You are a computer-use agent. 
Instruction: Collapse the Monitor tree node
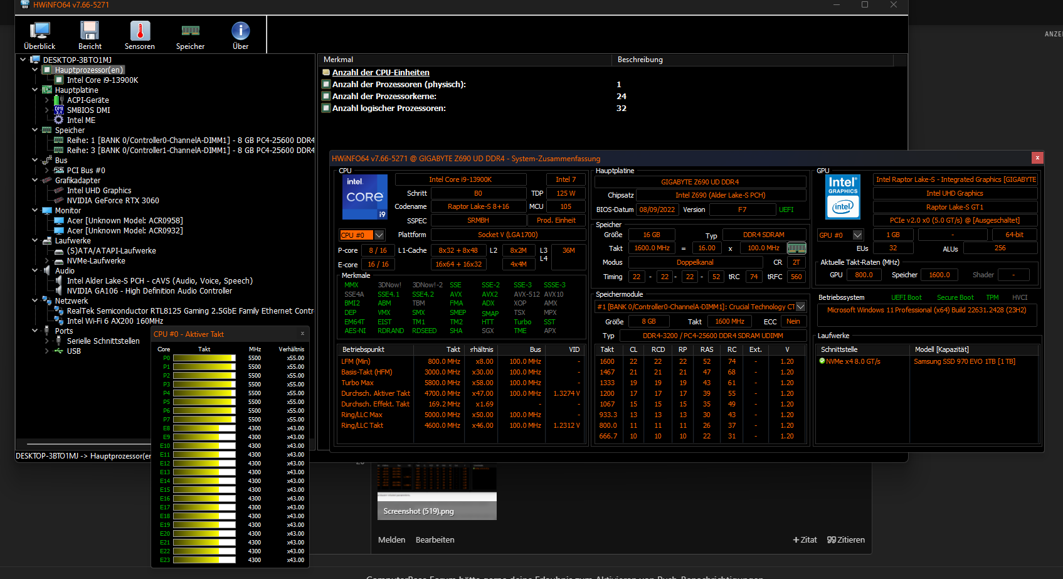pyautogui.click(x=35, y=210)
